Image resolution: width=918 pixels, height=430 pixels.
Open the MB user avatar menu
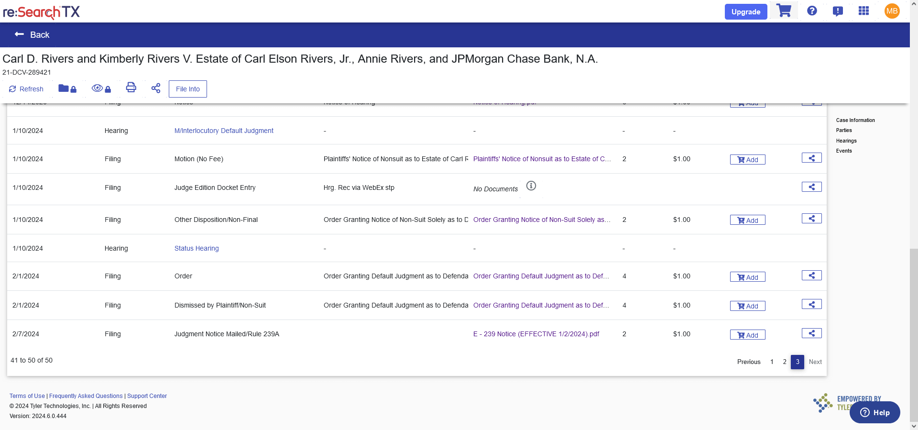pyautogui.click(x=892, y=11)
